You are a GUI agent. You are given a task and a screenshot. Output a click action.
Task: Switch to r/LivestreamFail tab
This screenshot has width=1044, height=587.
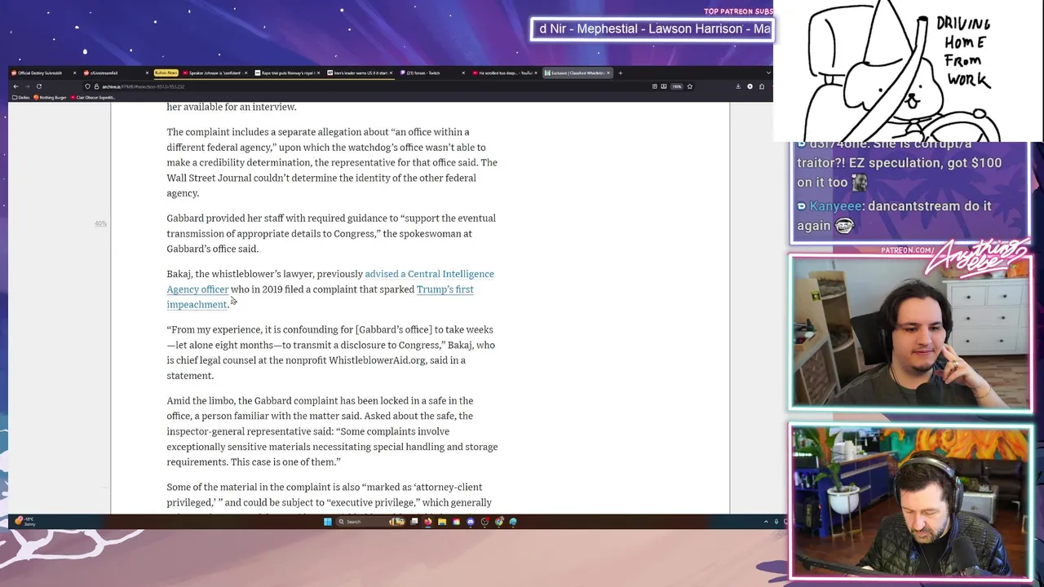[116, 73]
